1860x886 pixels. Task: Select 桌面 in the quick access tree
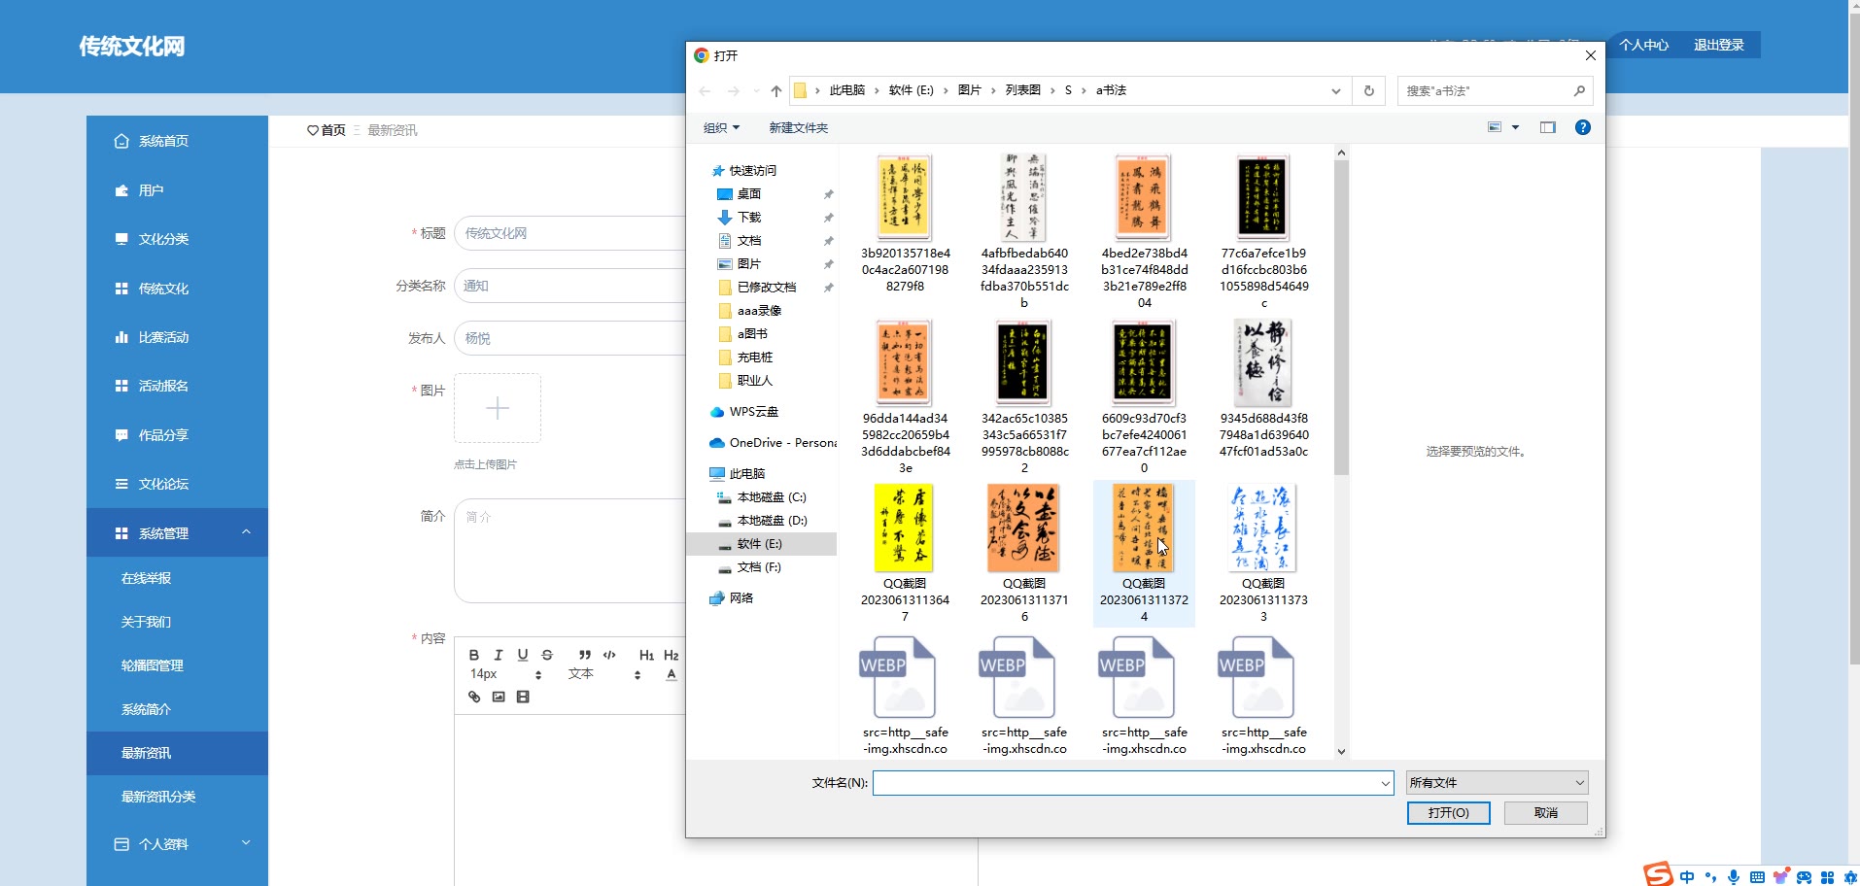pos(748,193)
